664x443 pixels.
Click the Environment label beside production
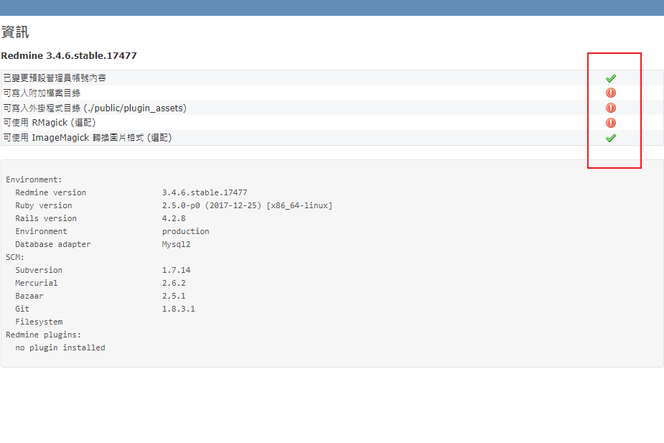coord(41,231)
